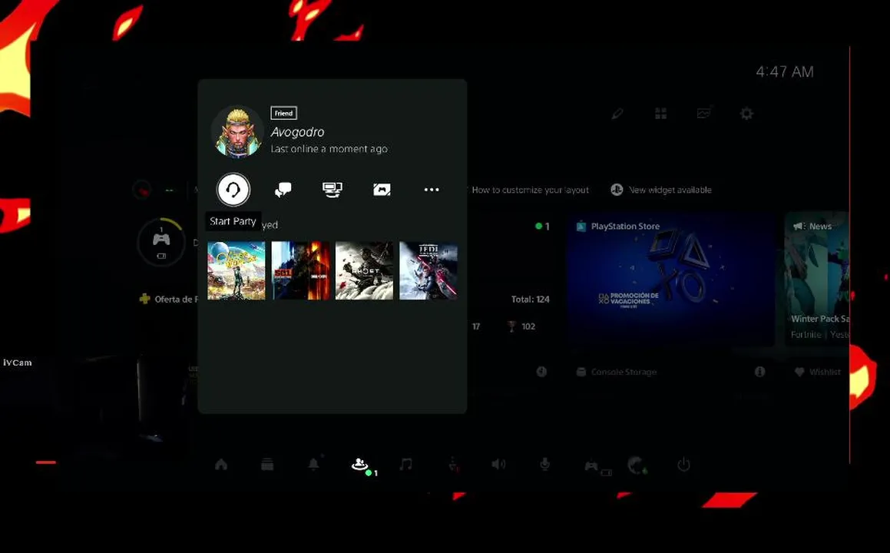Click the Friend badge label
This screenshot has height=553, width=890.
pyautogui.click(x=284, y=113)
